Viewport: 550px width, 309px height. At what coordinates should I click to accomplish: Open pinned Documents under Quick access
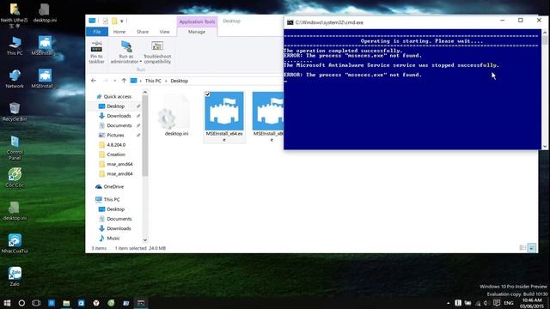pyautogui.click(x=119, y=125)
